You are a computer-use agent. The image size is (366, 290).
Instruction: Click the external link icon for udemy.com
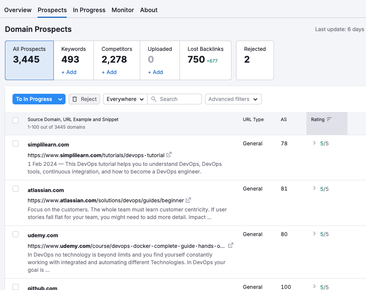coord(230,246)
